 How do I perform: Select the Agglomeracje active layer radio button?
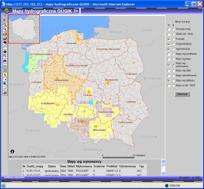[174, 49]
